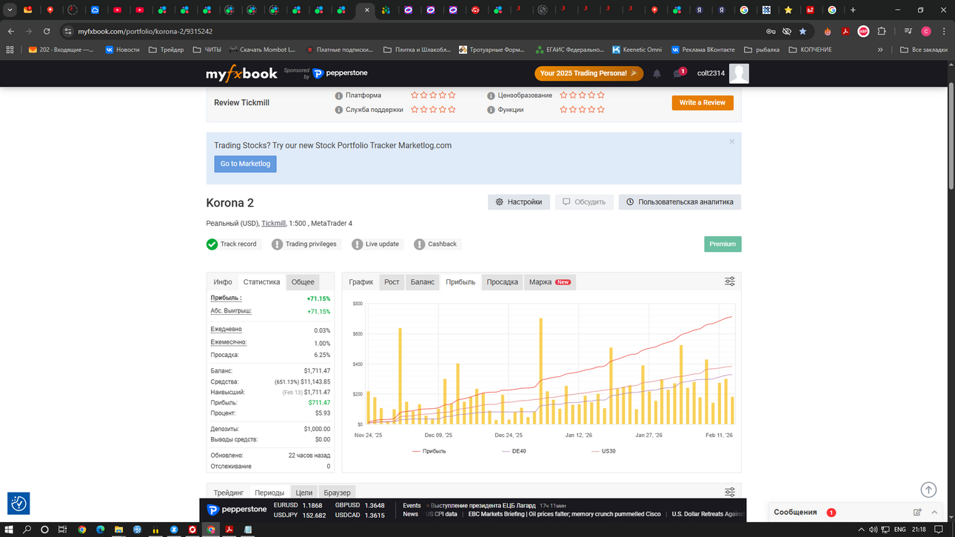Image resolution: width=955 pixels, height=537 pixels.
Task: Toggle US30 series in chart legend
Action: tap(603, 450)
